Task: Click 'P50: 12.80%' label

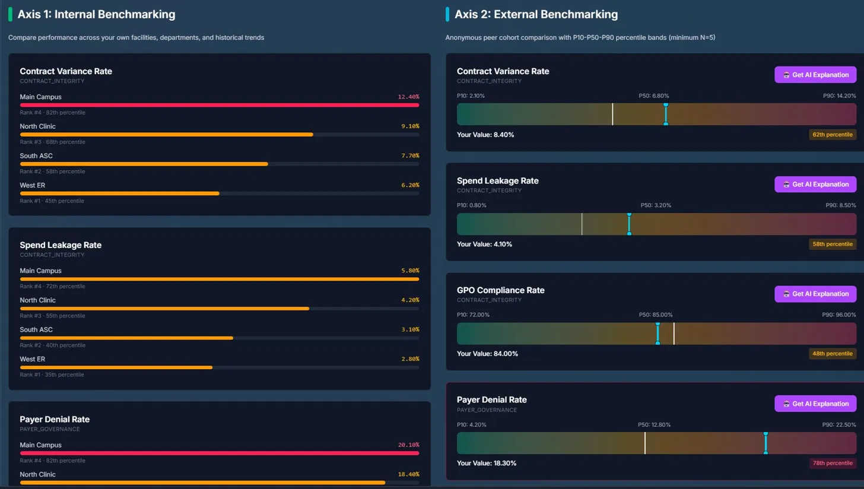Action: (x=654, y=425)
